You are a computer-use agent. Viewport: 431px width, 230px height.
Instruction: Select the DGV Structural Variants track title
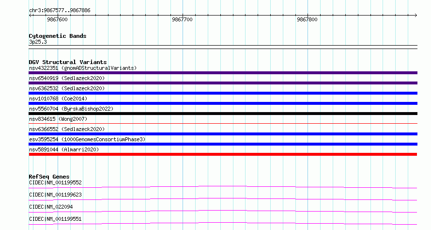pyautogui.click(x=68, y=62)
